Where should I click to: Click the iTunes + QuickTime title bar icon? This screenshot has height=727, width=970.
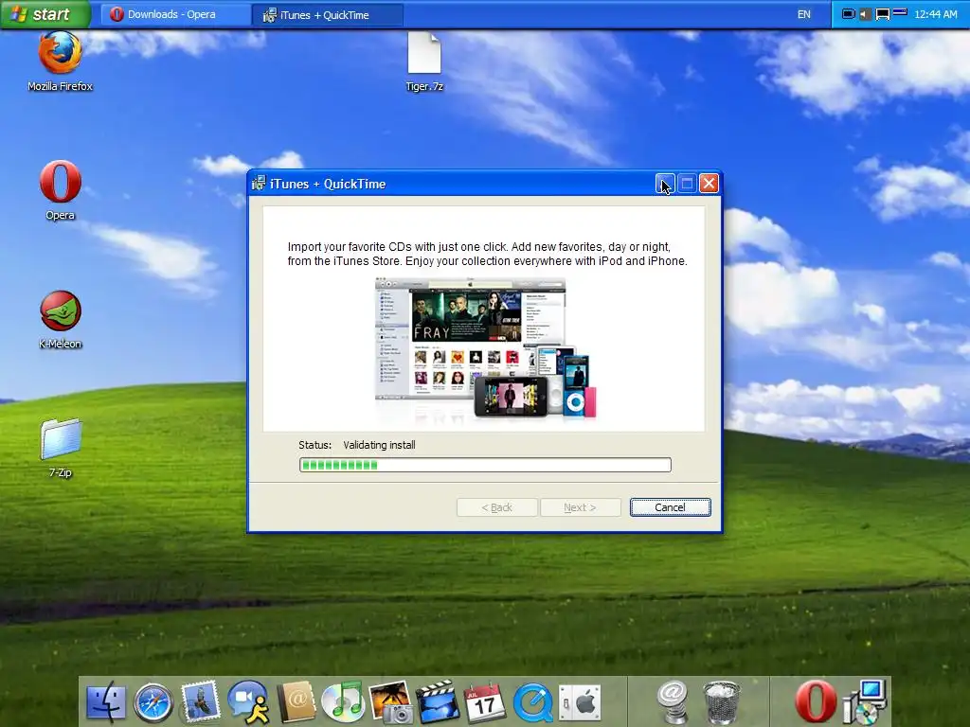coord(259,184)
